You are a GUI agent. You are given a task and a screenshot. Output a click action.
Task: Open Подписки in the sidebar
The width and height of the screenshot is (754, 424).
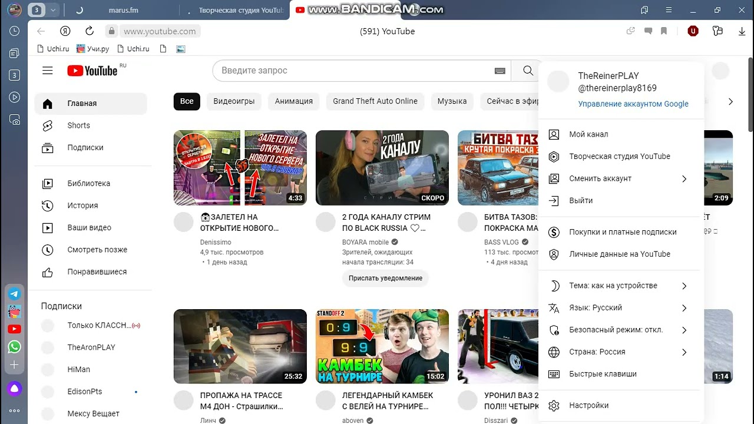(x=91, y=148)
